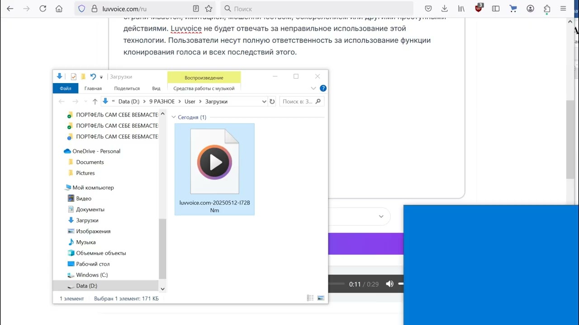Open Firefox home page
Image resolution: width=579 pixels, height=325 pixels.
point(59,9)
